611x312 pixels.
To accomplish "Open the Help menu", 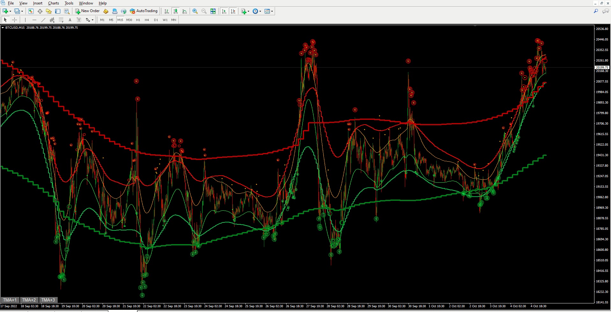I will (103, 3).
